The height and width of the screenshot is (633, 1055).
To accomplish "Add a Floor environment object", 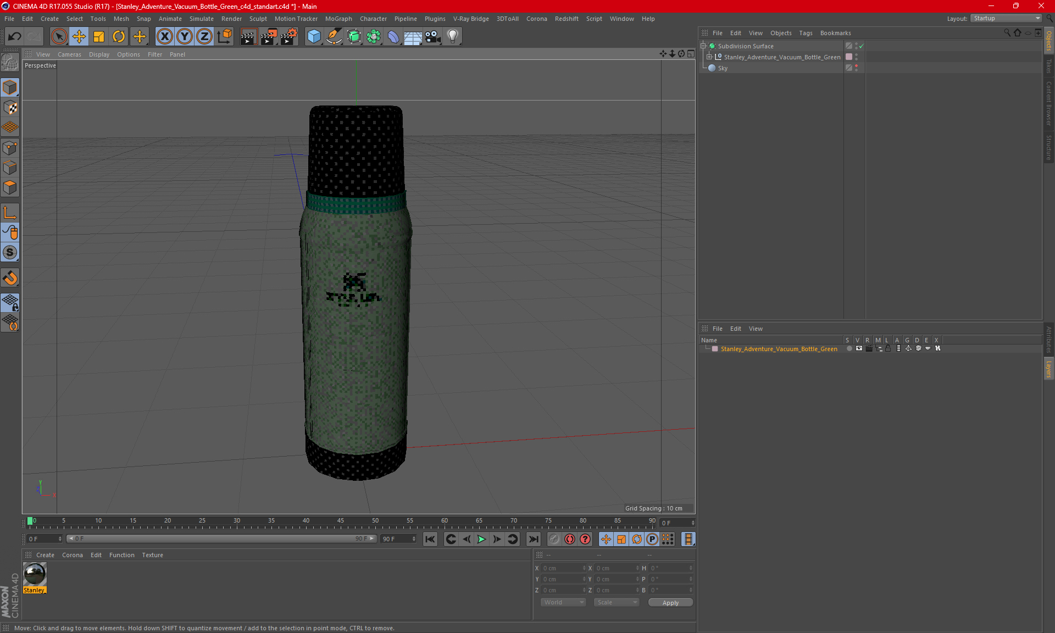I will (413, 37).
